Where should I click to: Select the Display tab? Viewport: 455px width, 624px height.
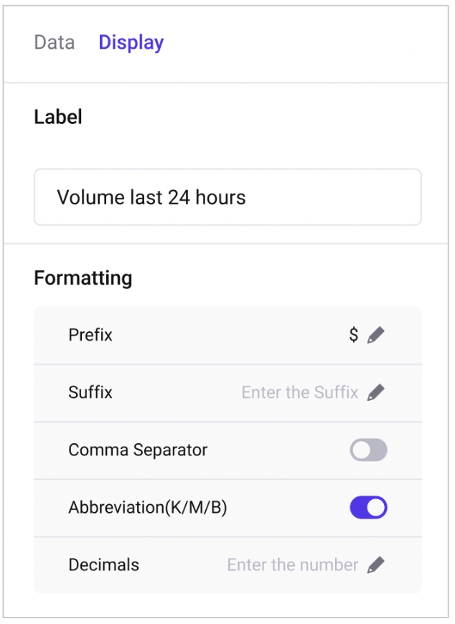tap(131, 42)
